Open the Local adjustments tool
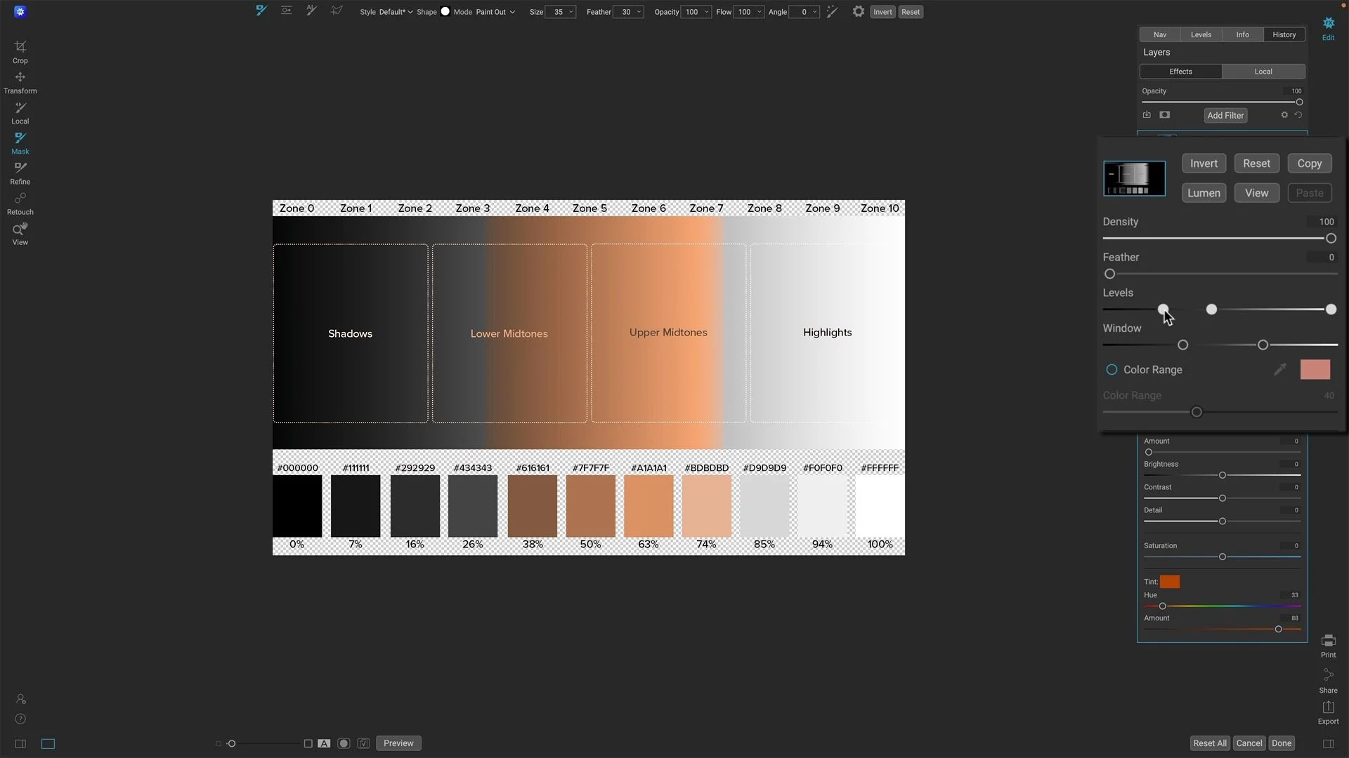This screenshot has width=1349, height=758. [x=20, y=112]
